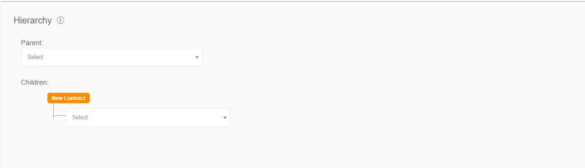Click the Children dropdown caret arrow
585x168 pixels.
225,118
